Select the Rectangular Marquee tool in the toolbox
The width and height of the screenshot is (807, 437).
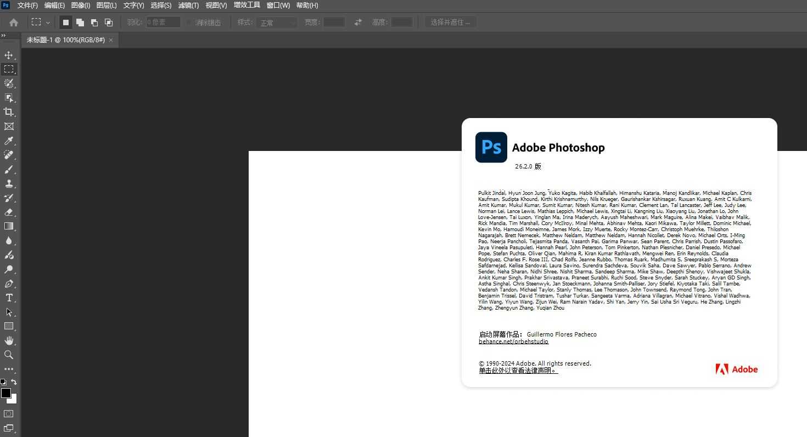click(9, 69)
